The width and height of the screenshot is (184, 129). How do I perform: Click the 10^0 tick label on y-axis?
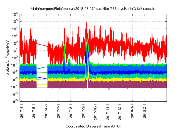coord(15,58)
